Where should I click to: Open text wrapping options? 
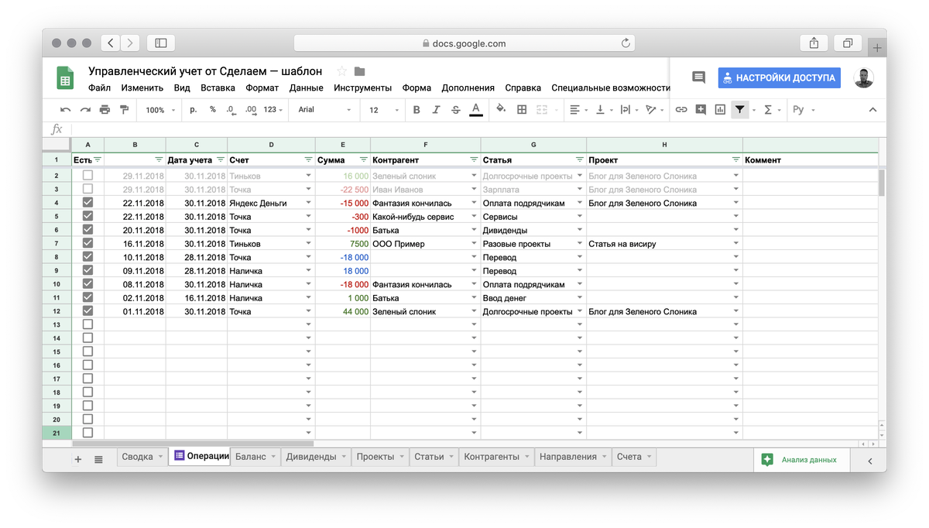coord(628,110)
